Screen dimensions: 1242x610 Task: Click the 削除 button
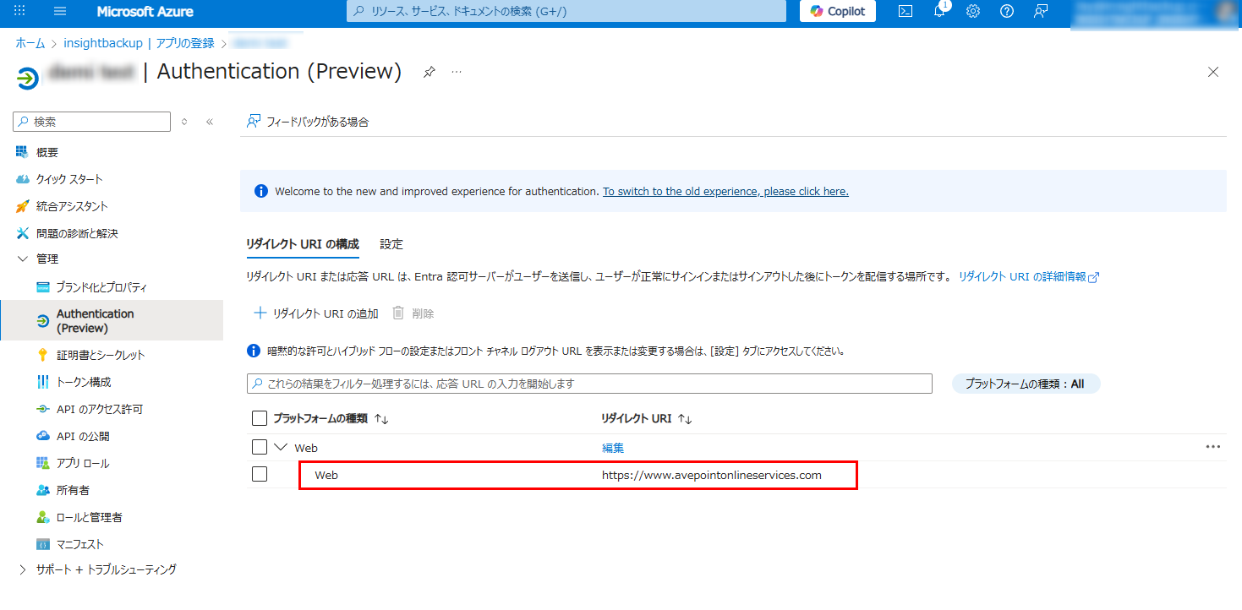tap(413, 313)
